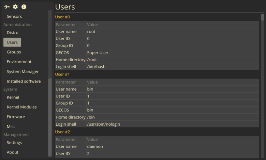Click the User #0 heading
The width and height of the screenshot is (266, 160).
point(62,17)
